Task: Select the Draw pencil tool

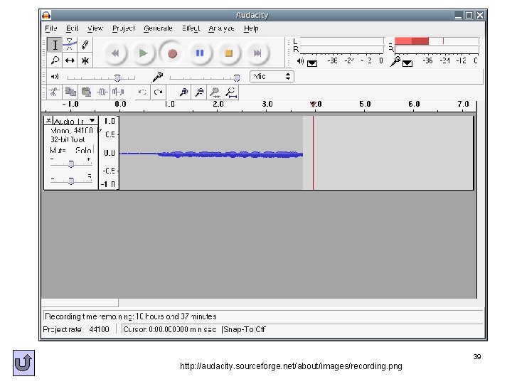Action: click(85, 45)
